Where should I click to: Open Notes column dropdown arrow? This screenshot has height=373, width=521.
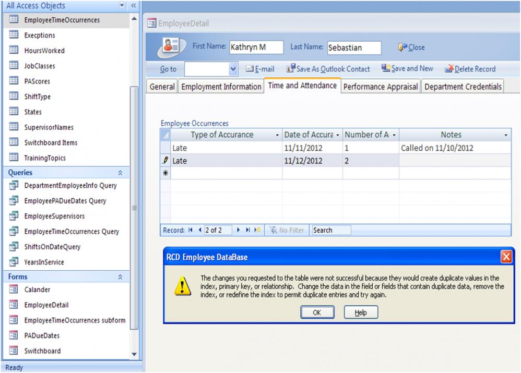506,135
